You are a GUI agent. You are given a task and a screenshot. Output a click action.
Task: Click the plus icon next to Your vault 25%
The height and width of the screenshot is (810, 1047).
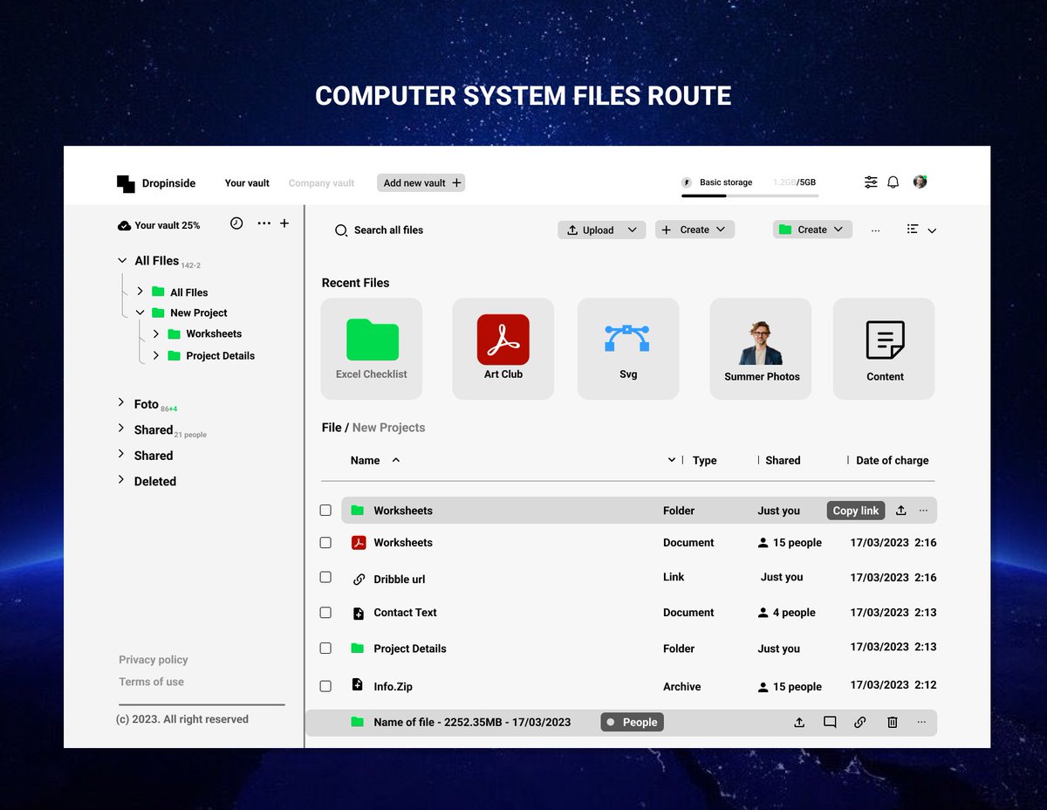pyautogui.click(x=284, y=223)
